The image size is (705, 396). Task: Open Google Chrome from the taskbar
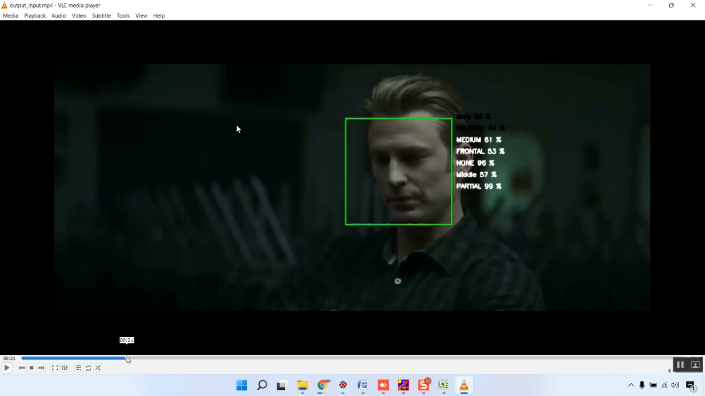coord(322,385)
